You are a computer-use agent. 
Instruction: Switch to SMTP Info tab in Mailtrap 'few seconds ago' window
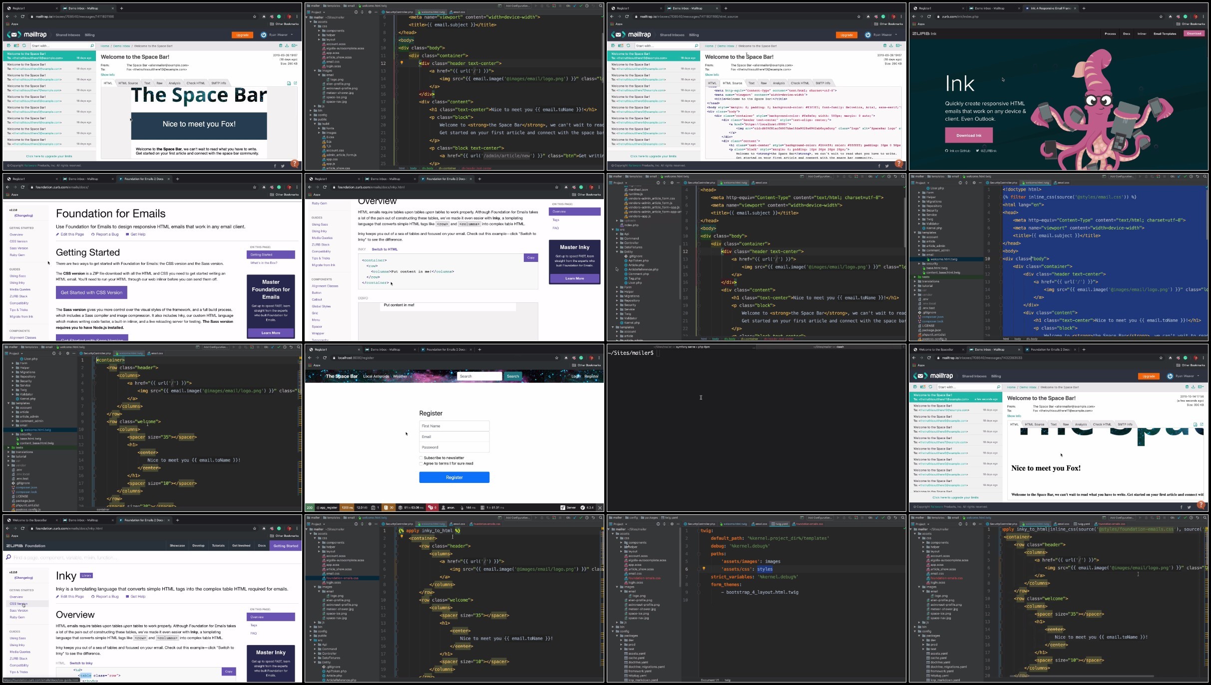click(x=1125, y=425)
